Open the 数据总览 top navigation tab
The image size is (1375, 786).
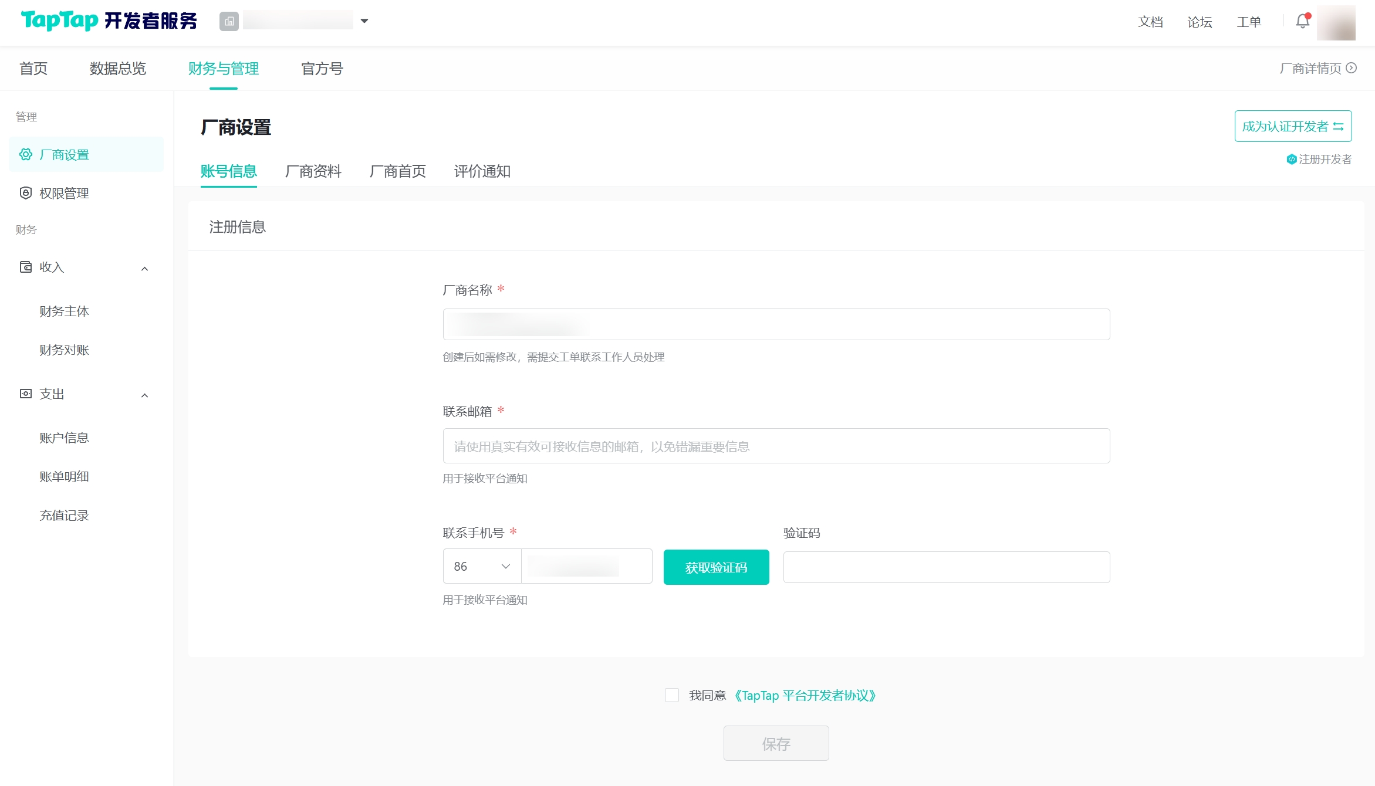tap(117, 69)
